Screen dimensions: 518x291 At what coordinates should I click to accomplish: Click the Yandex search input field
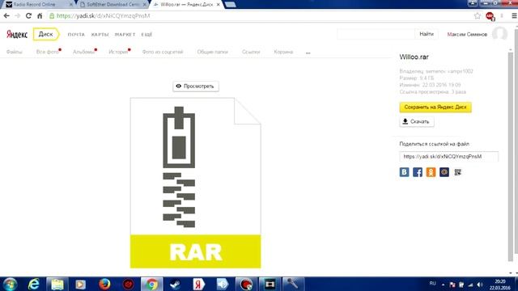(x=376, y=34)
